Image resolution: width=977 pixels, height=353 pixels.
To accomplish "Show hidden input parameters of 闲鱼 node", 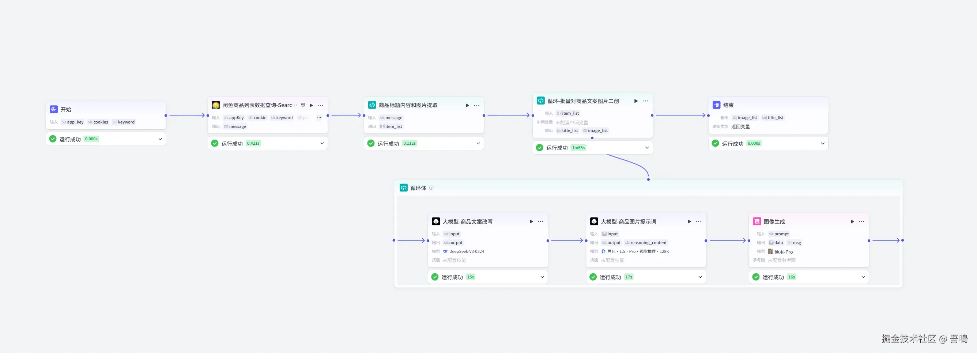I will coord(319,118).
